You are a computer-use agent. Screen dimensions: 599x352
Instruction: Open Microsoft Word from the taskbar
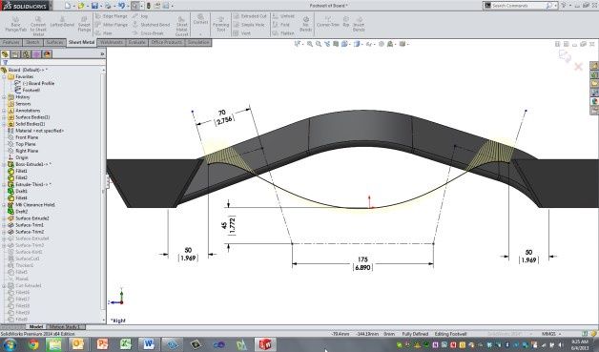(x=149, y=344)
